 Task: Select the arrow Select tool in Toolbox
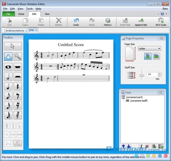(x=13, y=46)
